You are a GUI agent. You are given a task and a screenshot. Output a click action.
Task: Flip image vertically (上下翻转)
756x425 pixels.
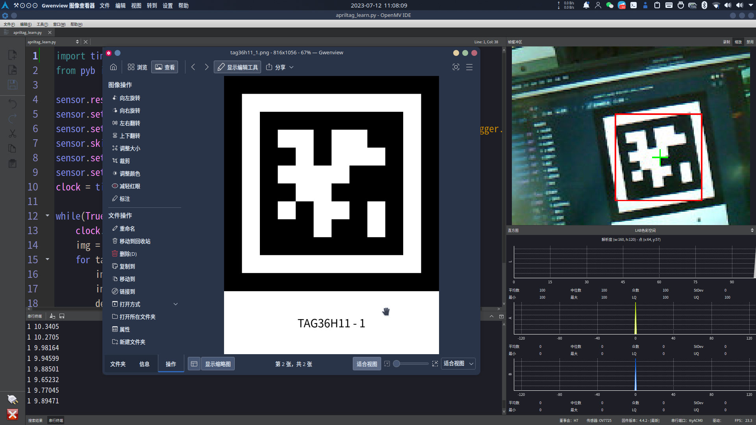tap(126, 136)
